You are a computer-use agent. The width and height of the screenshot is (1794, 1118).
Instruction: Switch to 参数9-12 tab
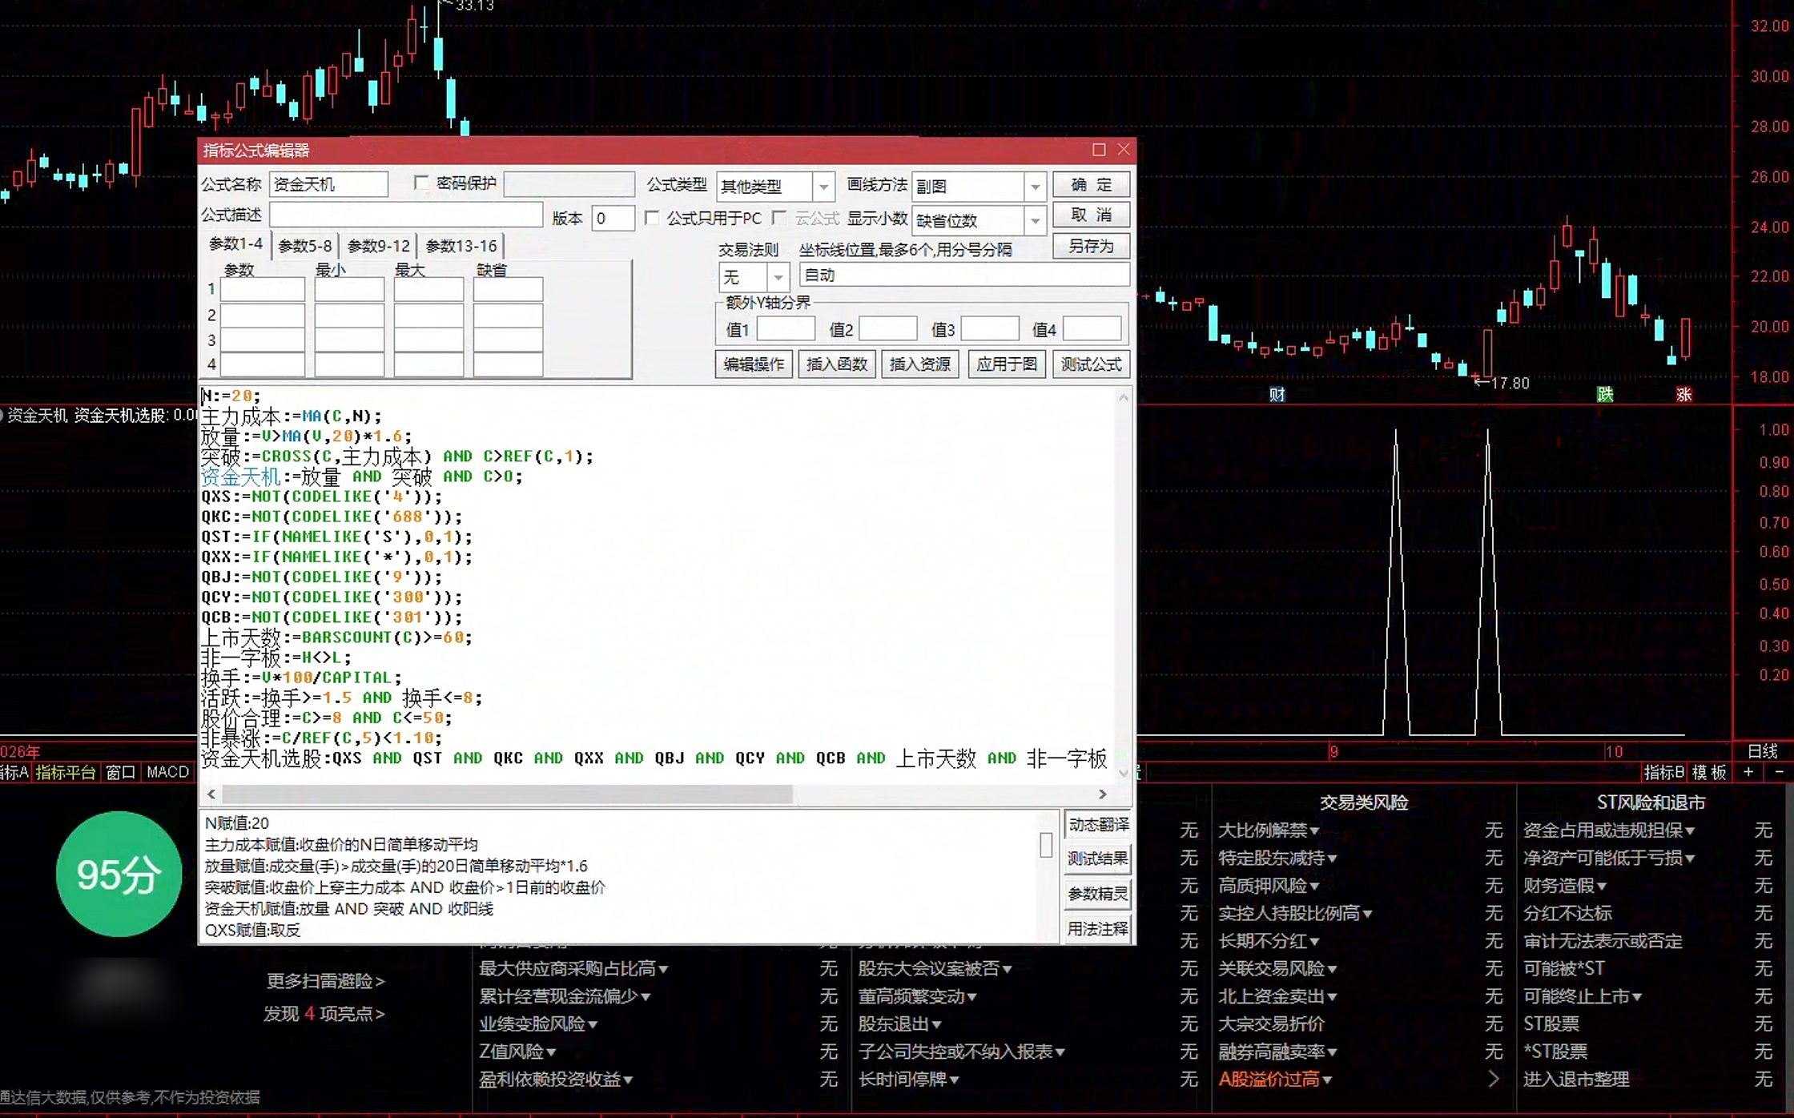click(379, 246)
